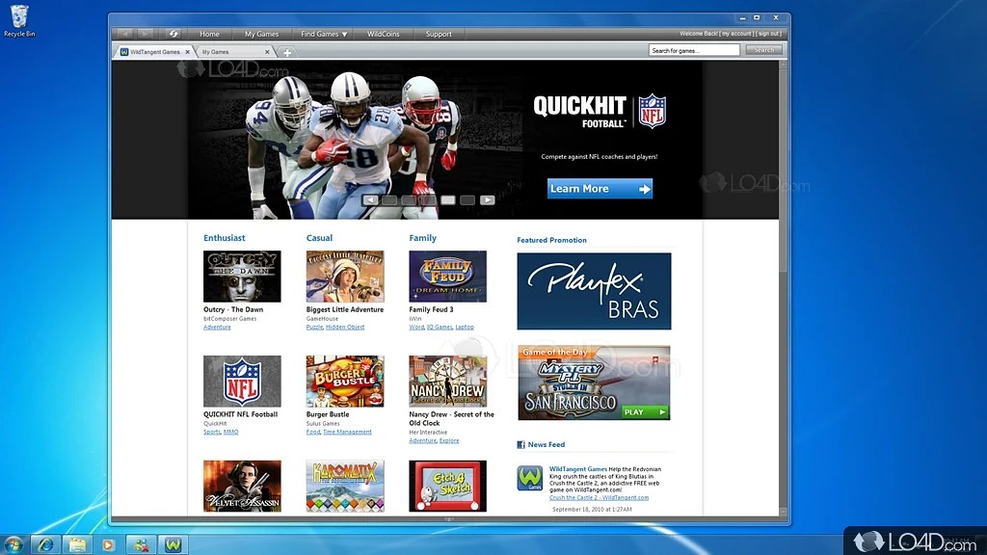Viewport: 987px width, 555px height.
Task: Switch to the My Games tab
Action: click(x=233, y=52)
